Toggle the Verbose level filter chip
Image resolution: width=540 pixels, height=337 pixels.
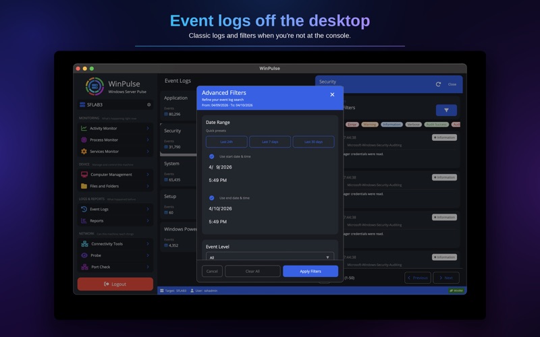[413, 125]
